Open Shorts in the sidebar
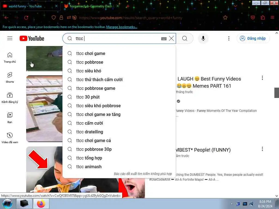 pyautogui.click(x=10, y=78)
